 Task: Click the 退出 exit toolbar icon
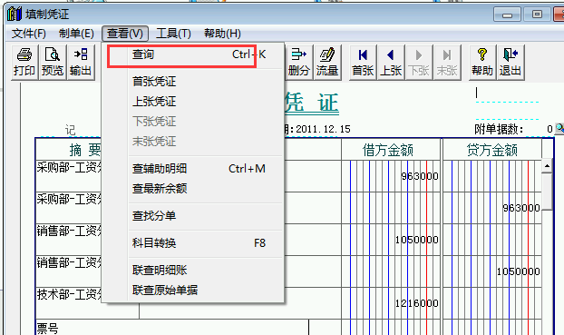pyautogui.click(x=511, y=62)
